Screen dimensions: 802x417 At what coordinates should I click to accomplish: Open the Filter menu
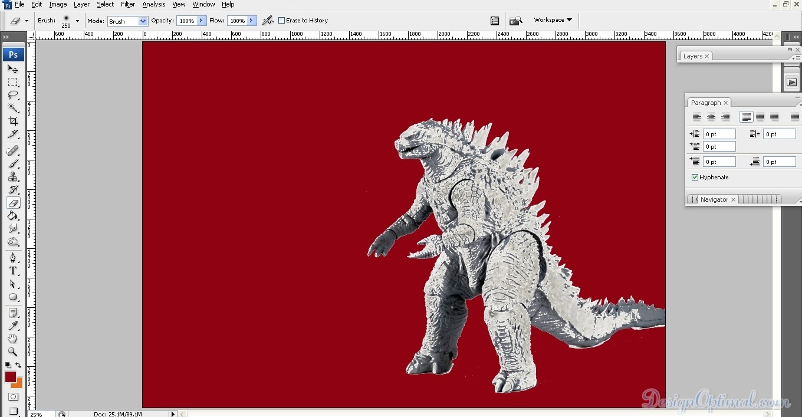tap(128, 4)
